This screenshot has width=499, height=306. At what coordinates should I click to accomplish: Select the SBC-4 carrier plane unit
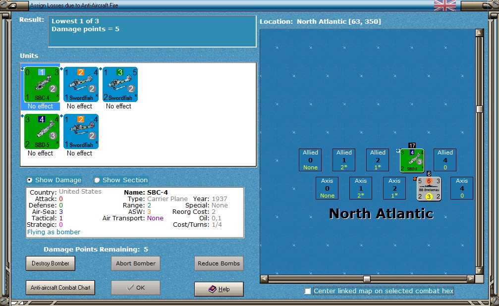pyautogui.click(x=42, y=84)
